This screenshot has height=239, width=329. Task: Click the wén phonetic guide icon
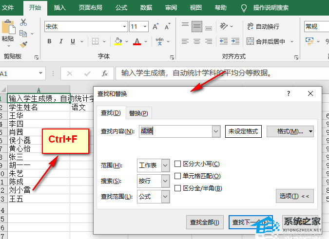pyautogui.click(x=160, y=41)
